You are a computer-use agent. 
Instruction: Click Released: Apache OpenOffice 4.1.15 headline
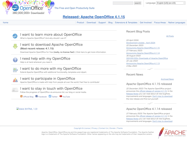tap(94, 17)
